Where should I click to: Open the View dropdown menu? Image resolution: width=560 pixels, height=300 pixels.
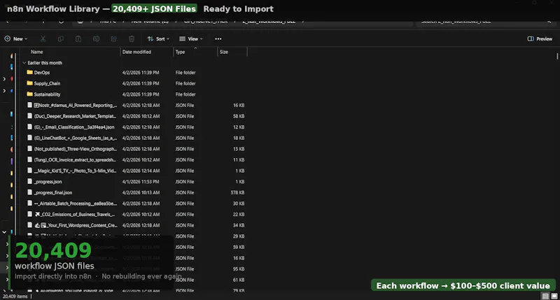tap(190, 39)
